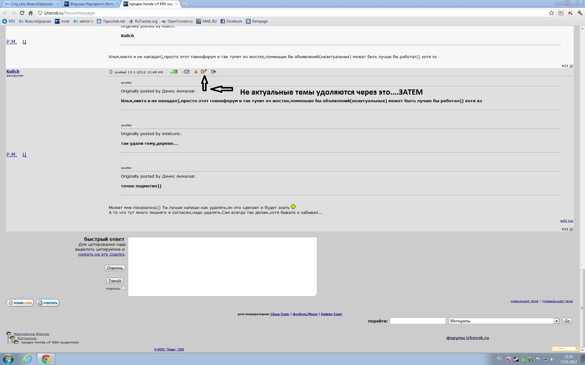
Task: Click Delete Topic moderator link
Action: click(331, 314)
